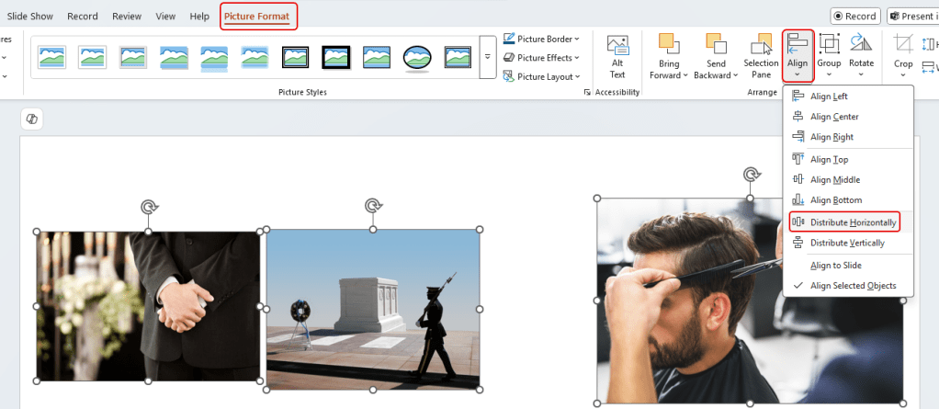
Task: Click the Crop tool icon
Action: coord(903,46)
